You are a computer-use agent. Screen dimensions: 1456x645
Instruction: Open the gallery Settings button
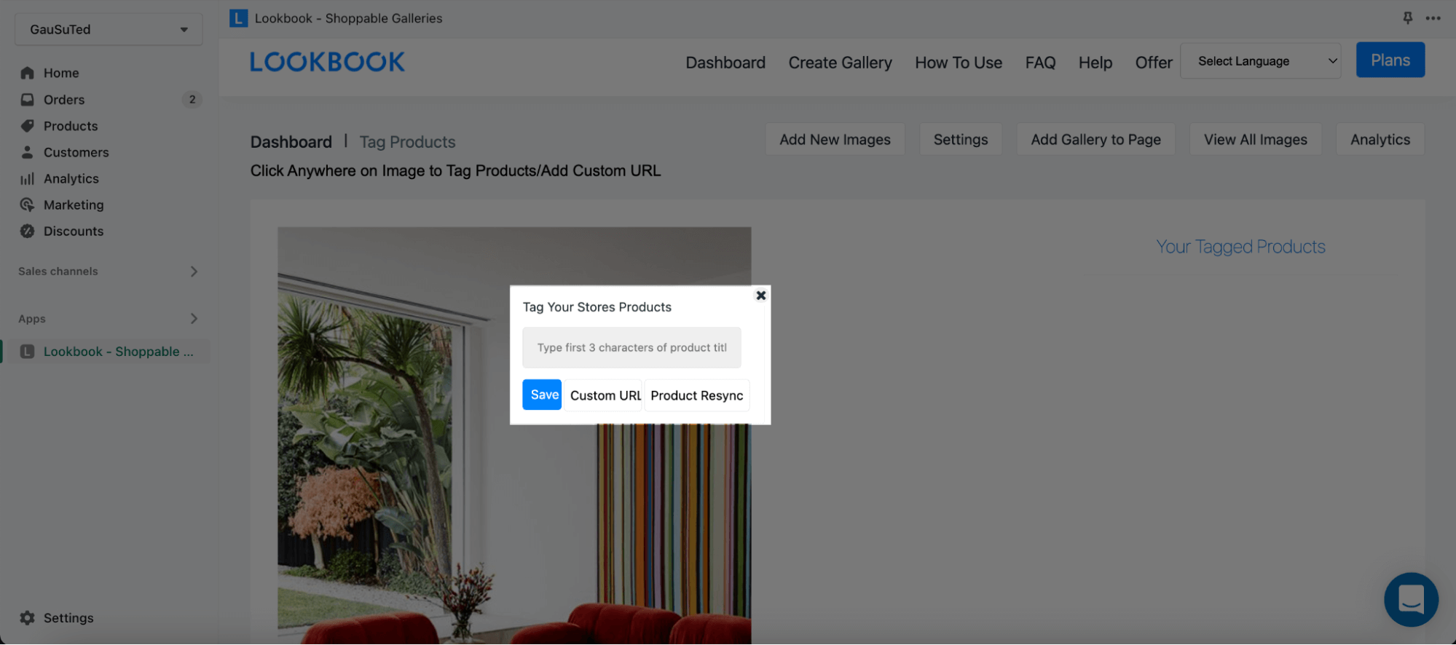(961, 140)
